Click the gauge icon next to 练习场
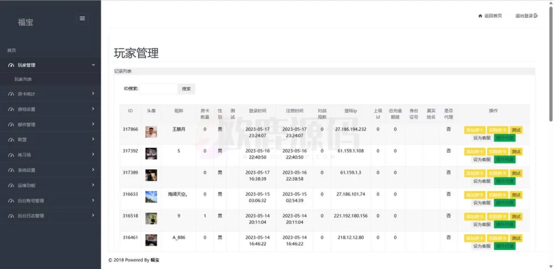 (11, 155)
